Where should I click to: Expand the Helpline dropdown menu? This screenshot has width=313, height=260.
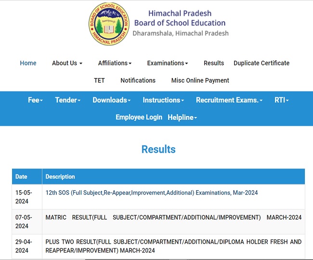coord(182,117)
